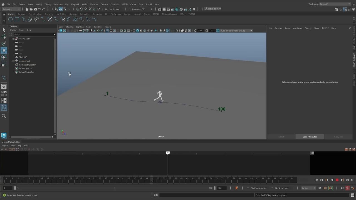Click the NURBS Square shelf icon
The height and width of the screenshot is (200, 356).
coord(17,19)
